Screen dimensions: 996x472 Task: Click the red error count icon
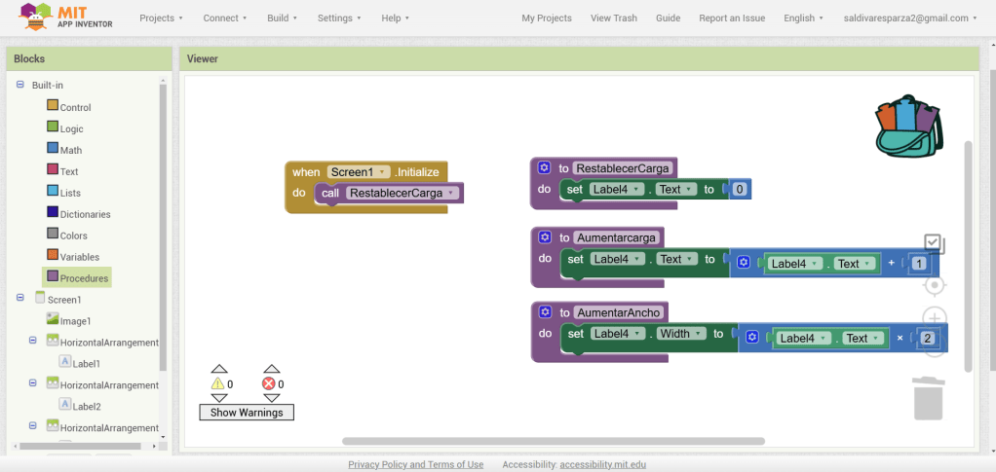click(x=269, y=384)
